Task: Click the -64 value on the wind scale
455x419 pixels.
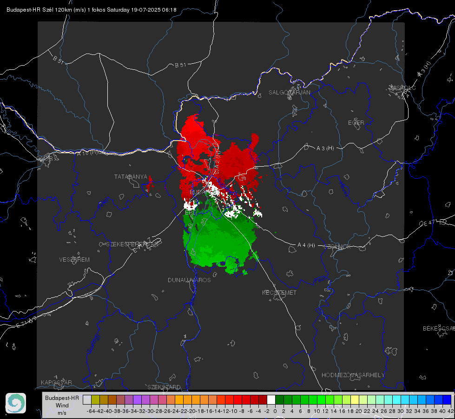Action: pyautogui.click(x=91, y=411)
